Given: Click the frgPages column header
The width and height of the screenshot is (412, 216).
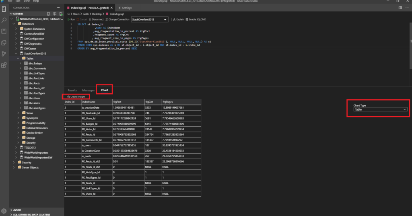Looking at the screenshot, I should [x=181, y=102].
